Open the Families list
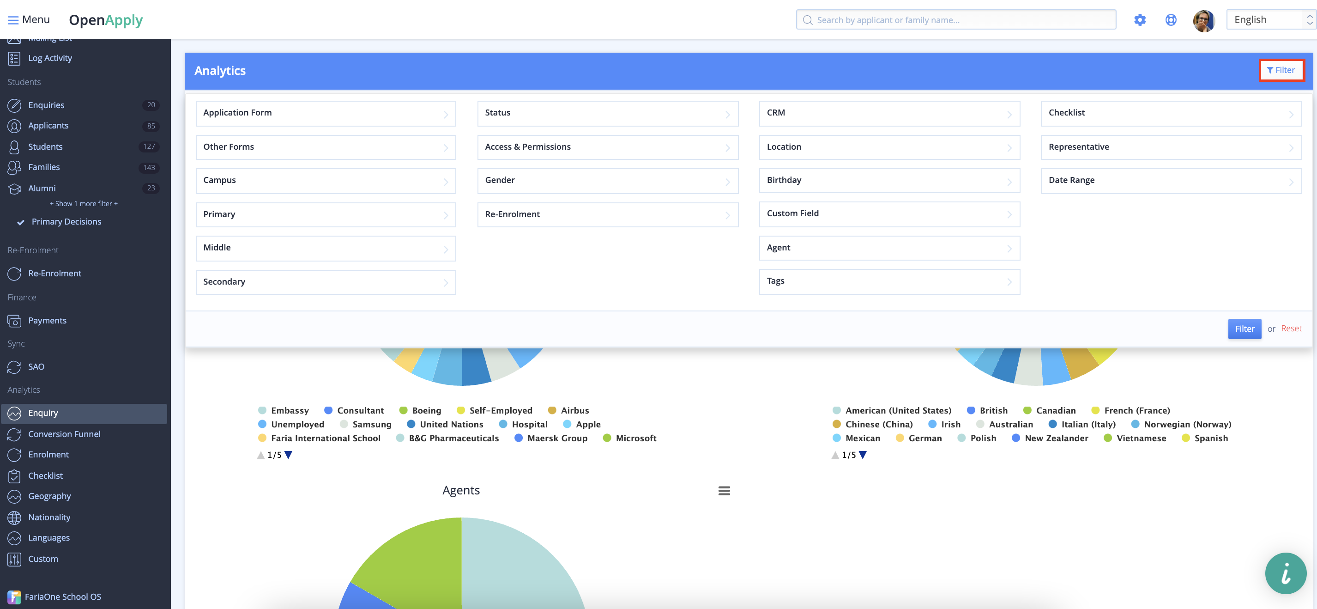Viewport: 1317px width, 609px height. coord(44,167)
